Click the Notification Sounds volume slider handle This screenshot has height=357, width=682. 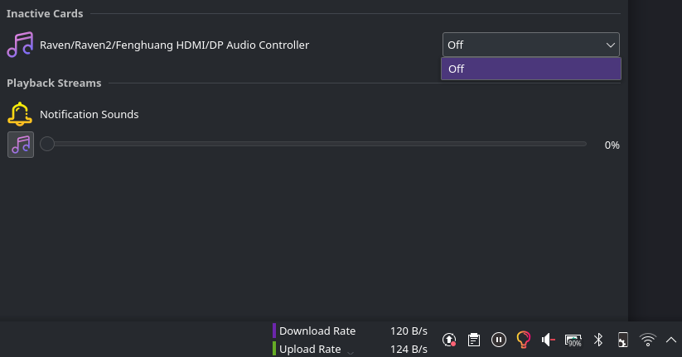pyautogui.click(x=47, y=144)
